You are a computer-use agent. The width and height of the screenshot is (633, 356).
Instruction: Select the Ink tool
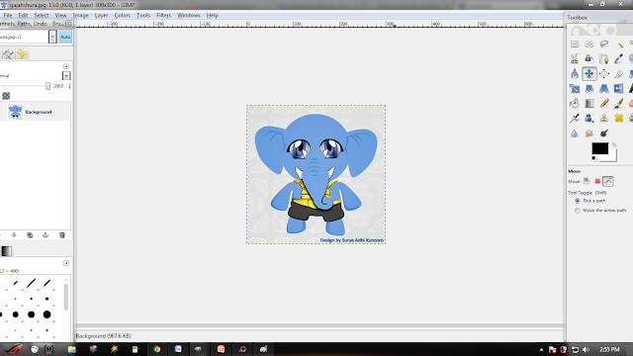[x=589, y=119]
